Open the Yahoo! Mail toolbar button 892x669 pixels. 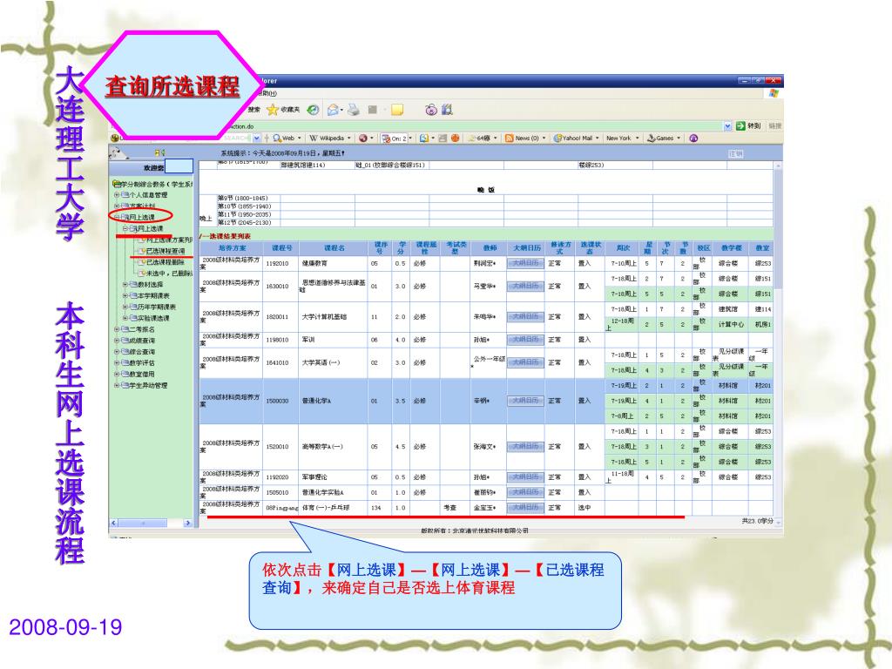(574, 139)
